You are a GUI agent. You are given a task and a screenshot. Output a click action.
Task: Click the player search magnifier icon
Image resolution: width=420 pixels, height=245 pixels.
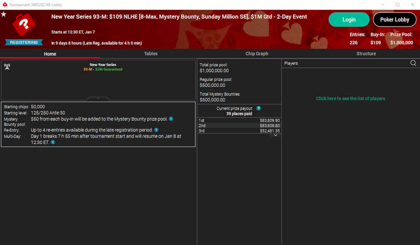click(413, 63)
